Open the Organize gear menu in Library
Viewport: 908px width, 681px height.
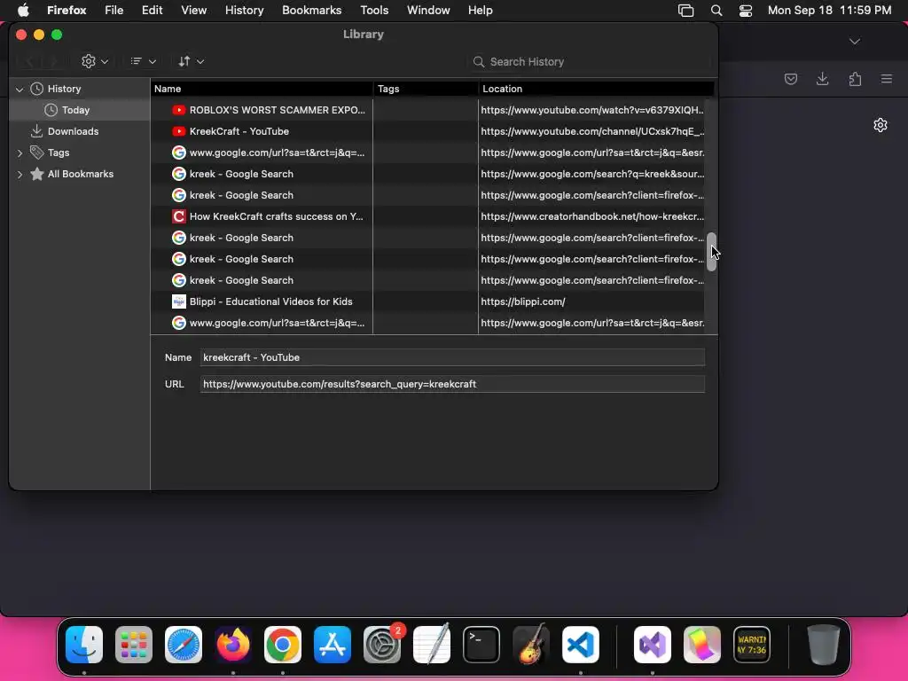(95, 61)
